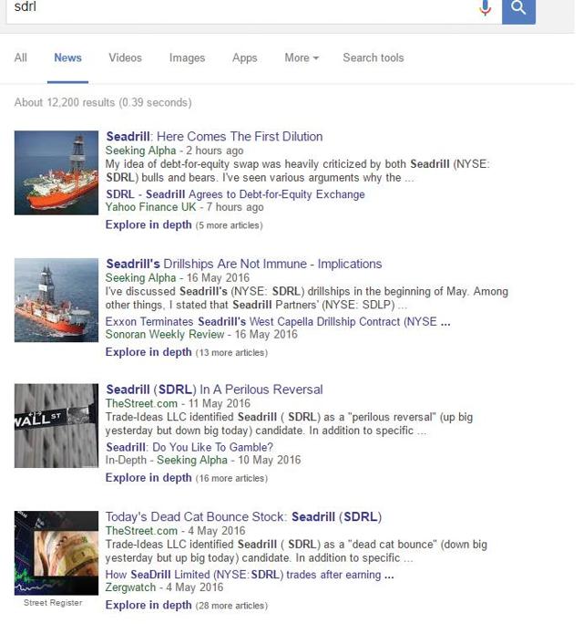
Task: Open 'How SeaDrill Limited trades after earning' link
Action: [x=250, y=575]
